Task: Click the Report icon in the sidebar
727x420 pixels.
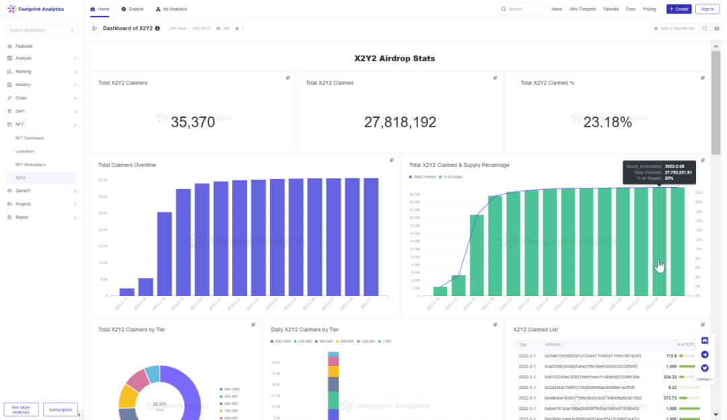Action: point(9,217)
